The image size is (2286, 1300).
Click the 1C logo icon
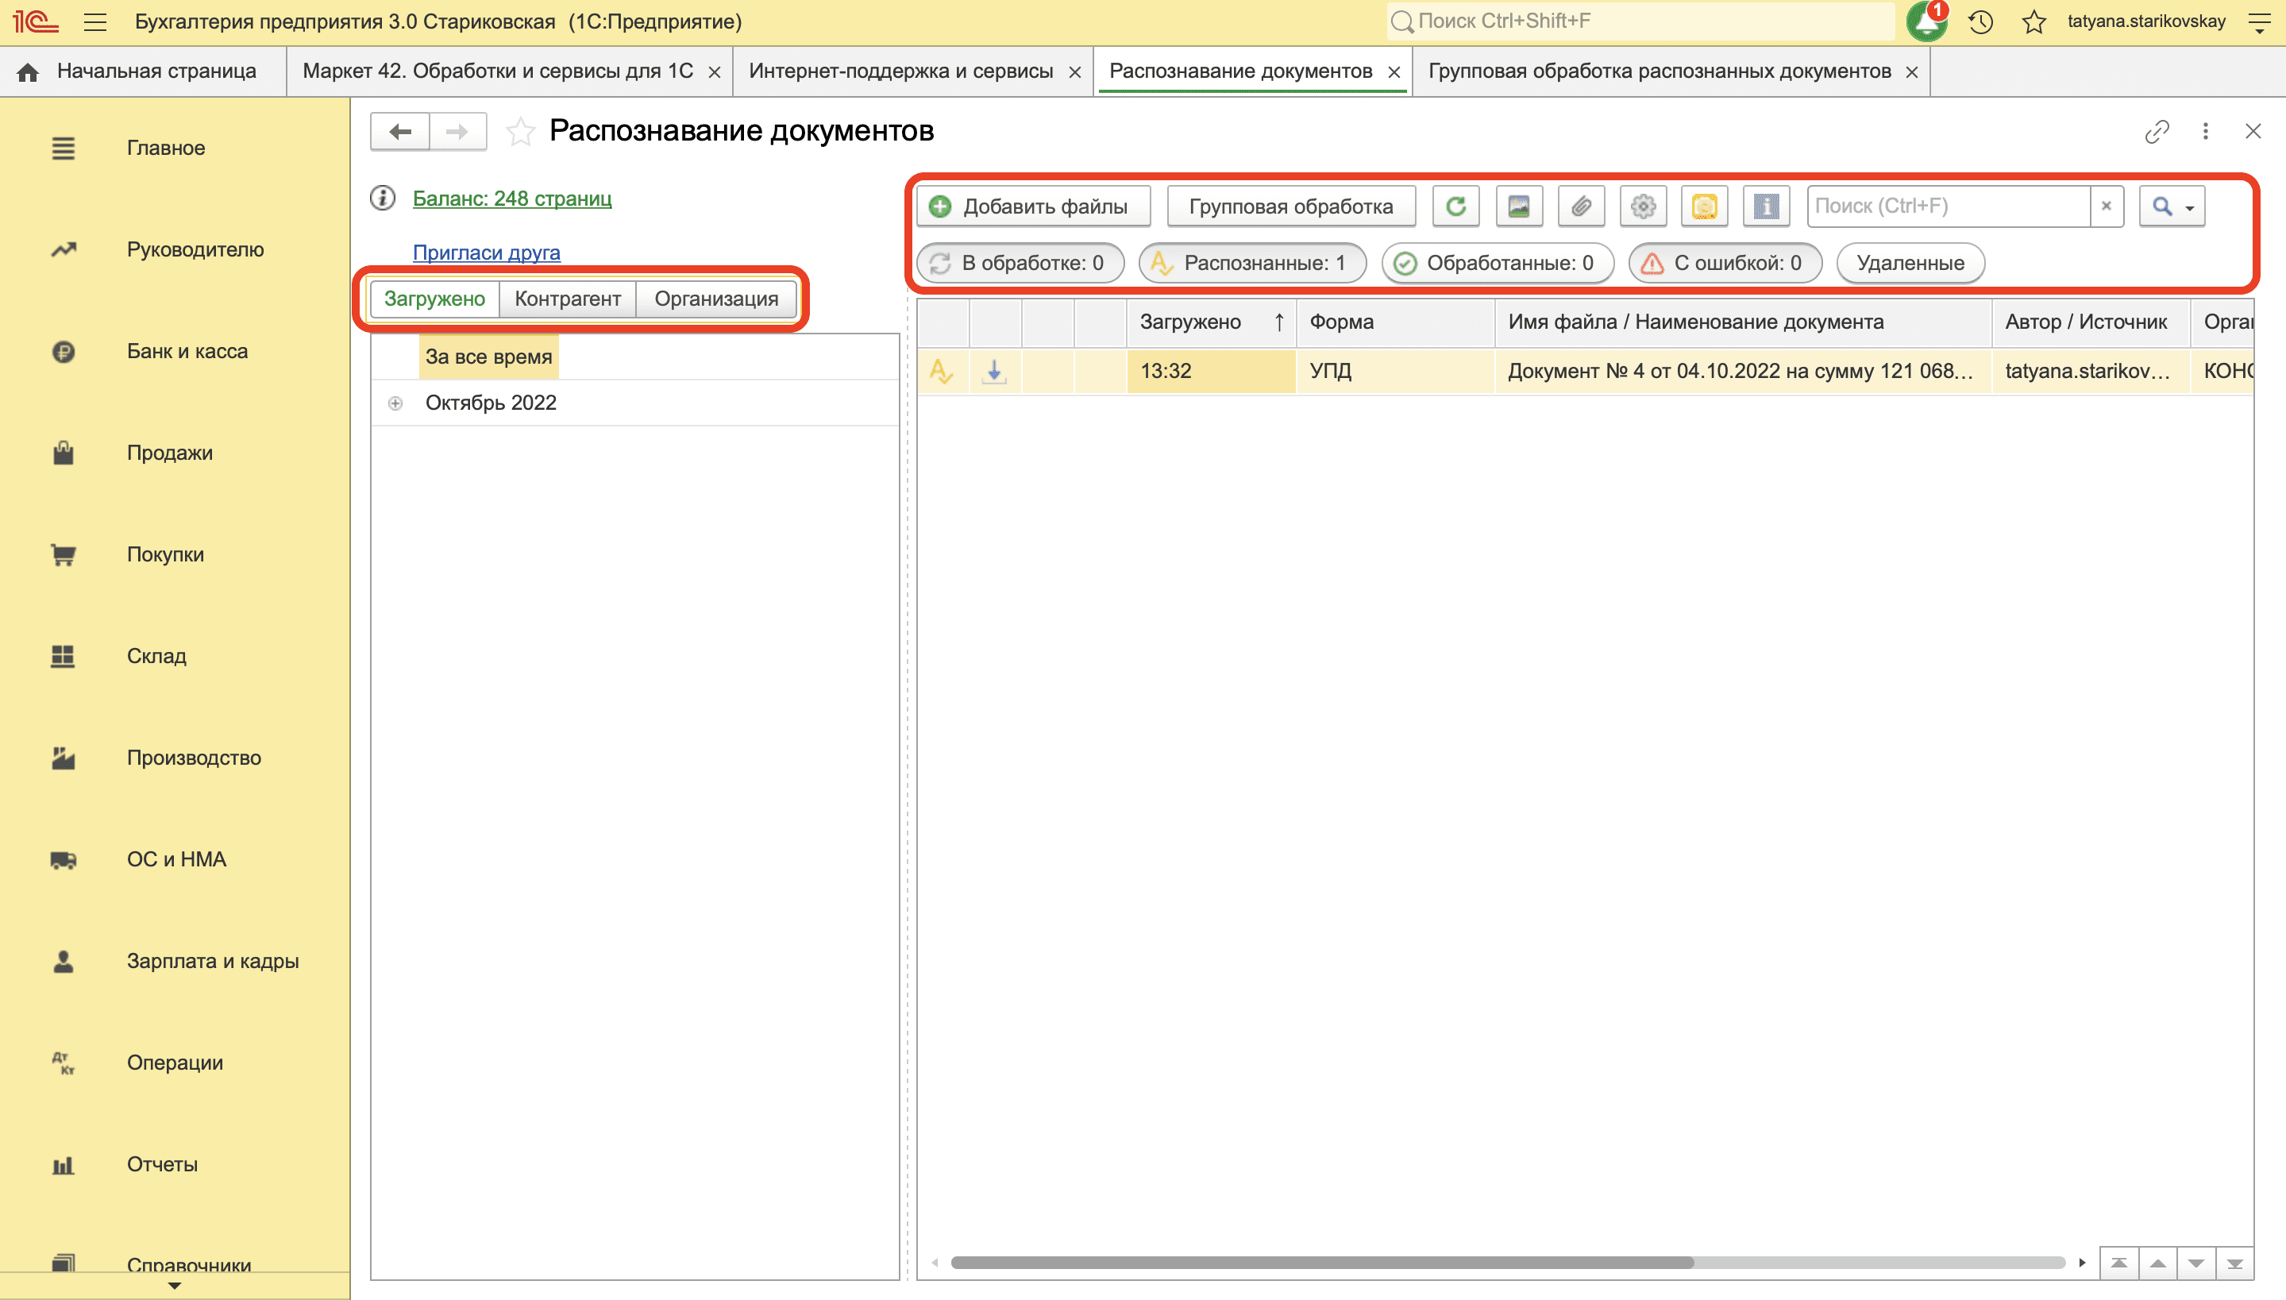[x=35, y=21]
